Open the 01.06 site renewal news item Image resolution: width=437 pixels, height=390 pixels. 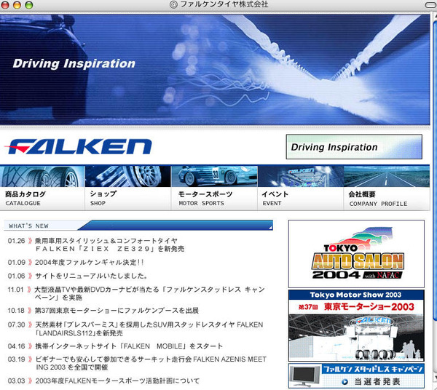(91, 276)
